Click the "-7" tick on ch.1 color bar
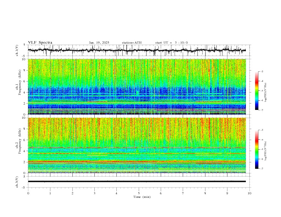The height and width of the screenshot is (217, 281). (261, 110)
